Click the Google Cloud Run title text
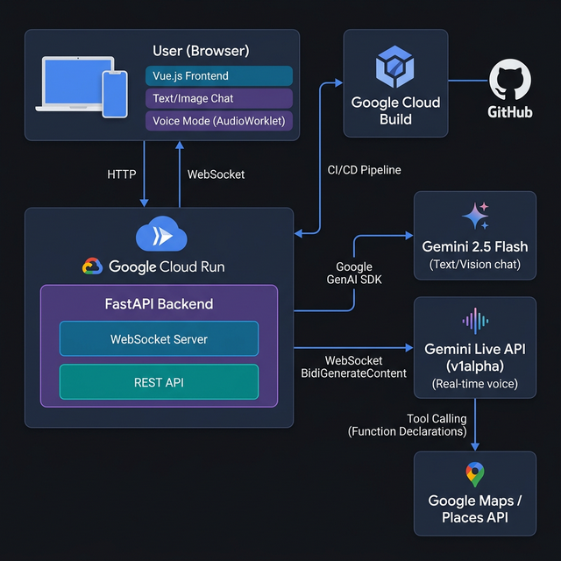The height and width of the screenshot is (561, 561). tap(167, 266)
